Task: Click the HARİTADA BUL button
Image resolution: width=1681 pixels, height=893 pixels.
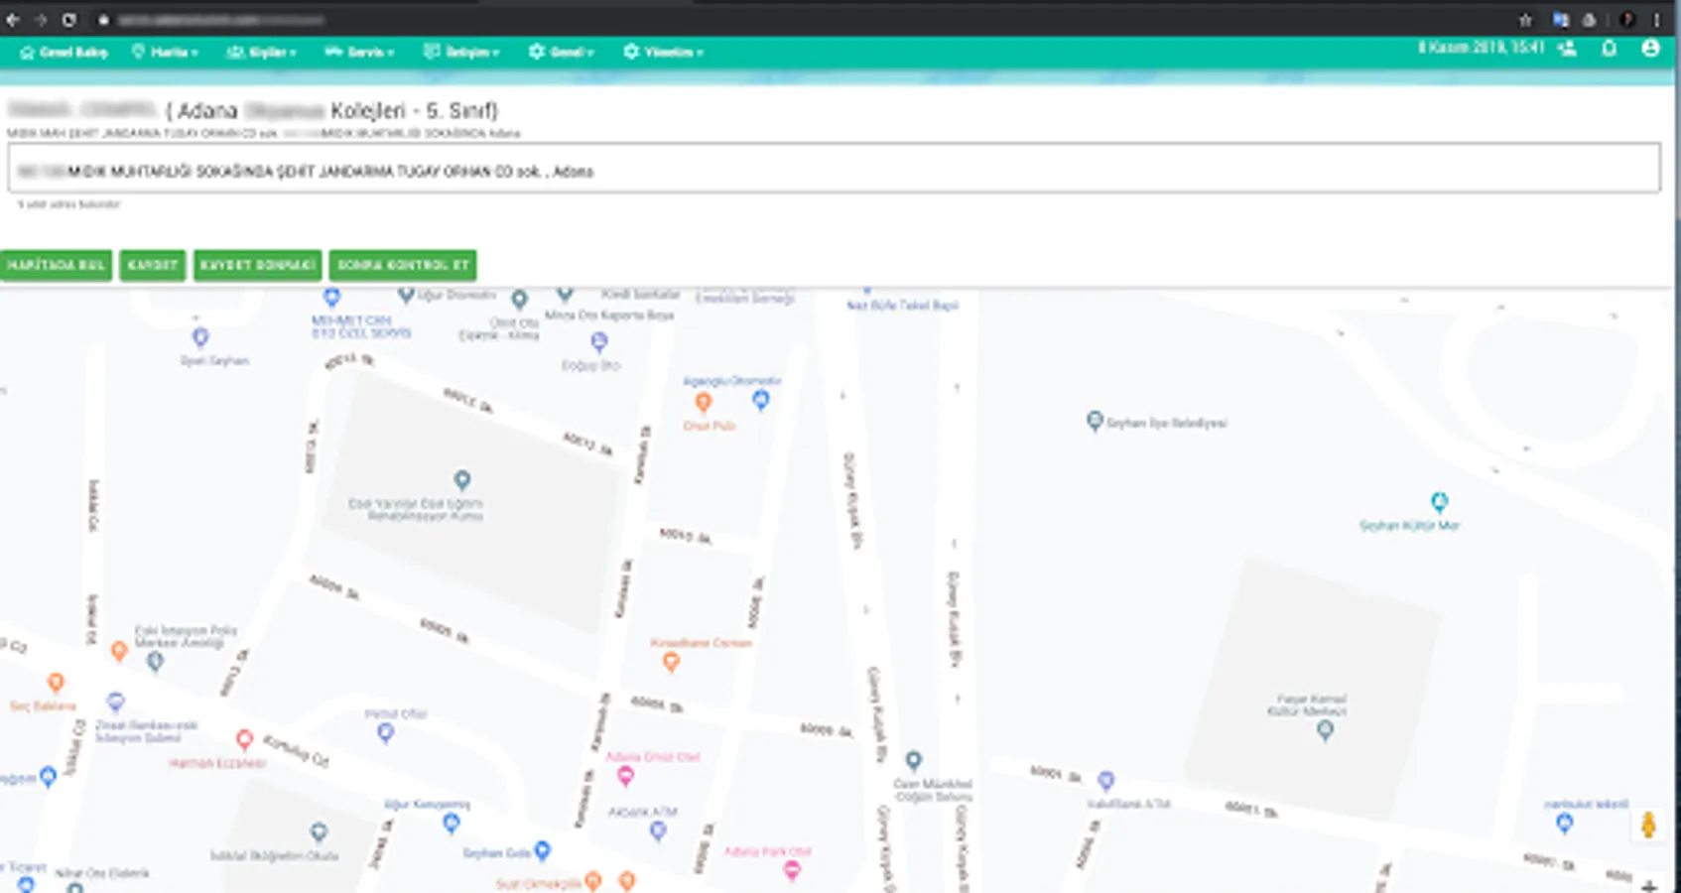Action: pyautogui.click(x=56, y=265)
